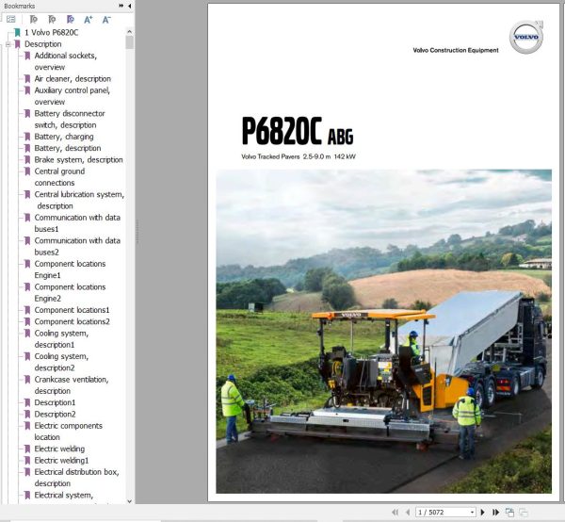
Task: Open Description2 bookmark
Action: [x=55, y=414]
